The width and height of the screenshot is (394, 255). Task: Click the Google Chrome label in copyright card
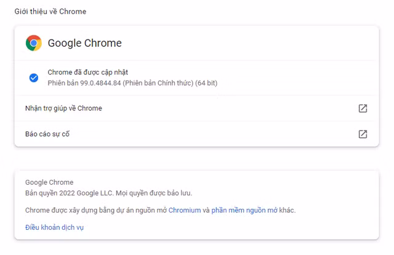coord(49,182)
